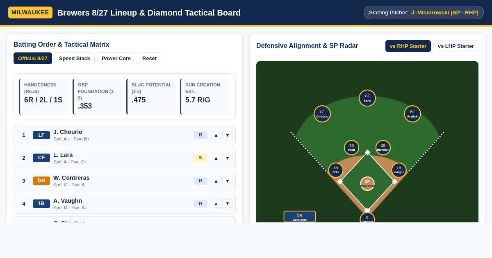Image resolution: width=492 pixels, height=258 pixels.
Task: Select the 3B Ortiz field marker
Action: tap(336, 170)
